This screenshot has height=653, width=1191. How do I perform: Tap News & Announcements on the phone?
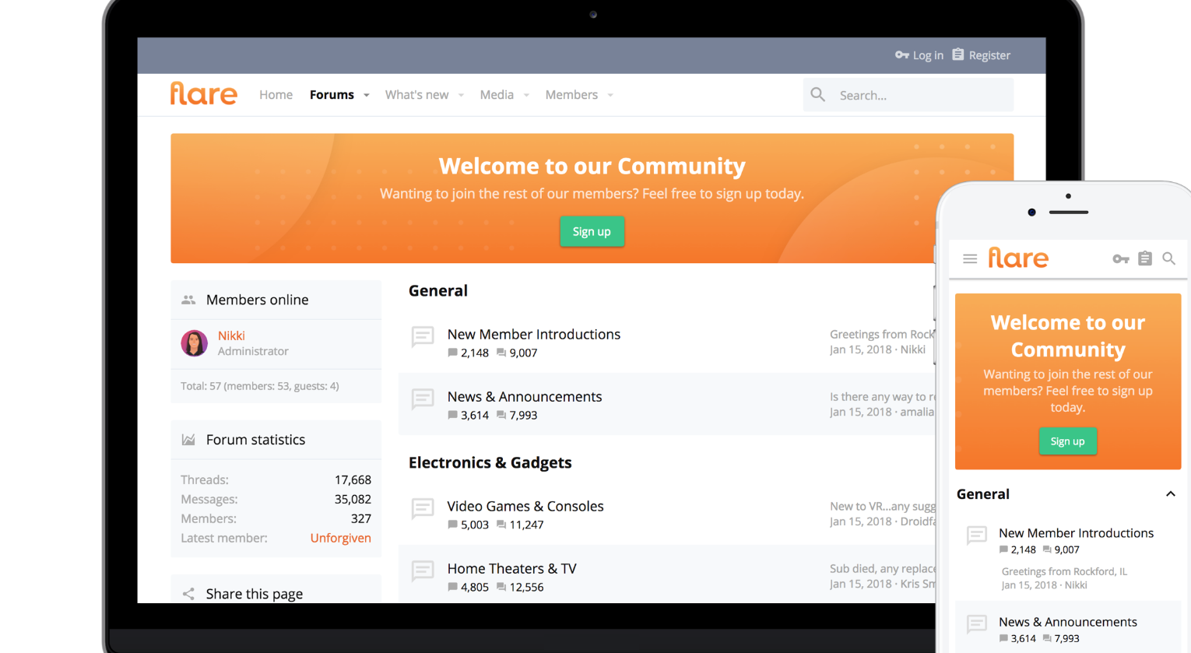[x=1067, y=622]
